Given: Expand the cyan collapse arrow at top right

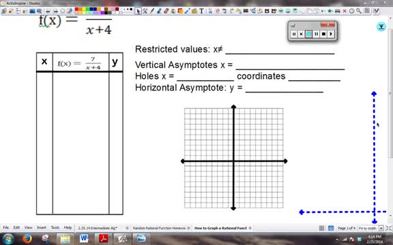Looking at the screenshot, I should pos(381,27).
